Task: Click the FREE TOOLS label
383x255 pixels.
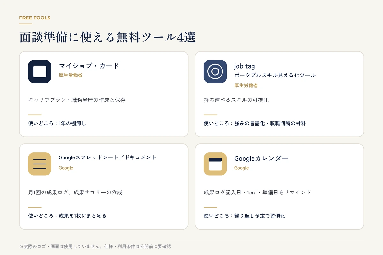Action: 35,18
